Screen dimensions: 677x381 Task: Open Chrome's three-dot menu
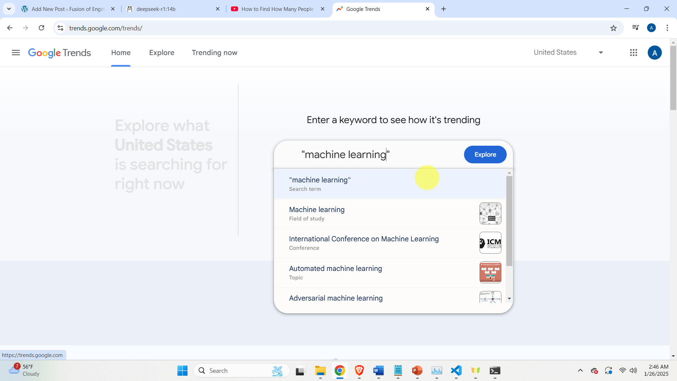(667, 28)
